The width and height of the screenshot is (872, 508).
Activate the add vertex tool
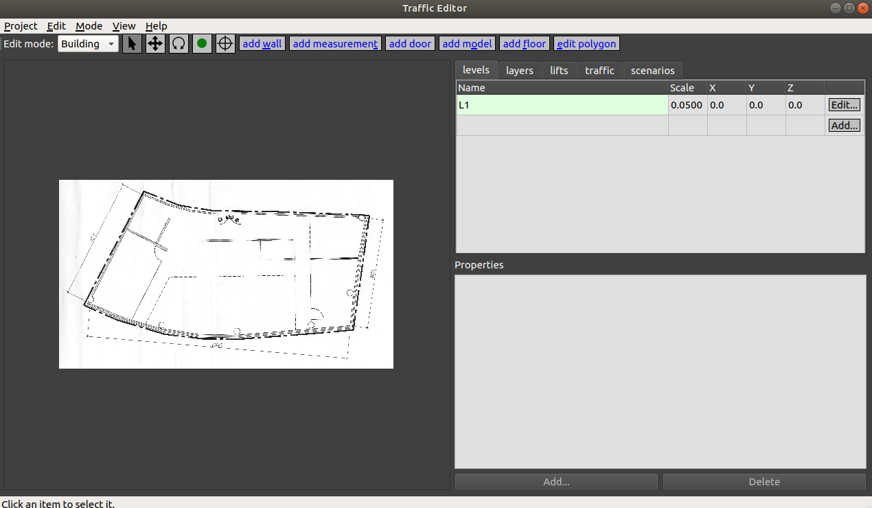[x=202, y=43]
